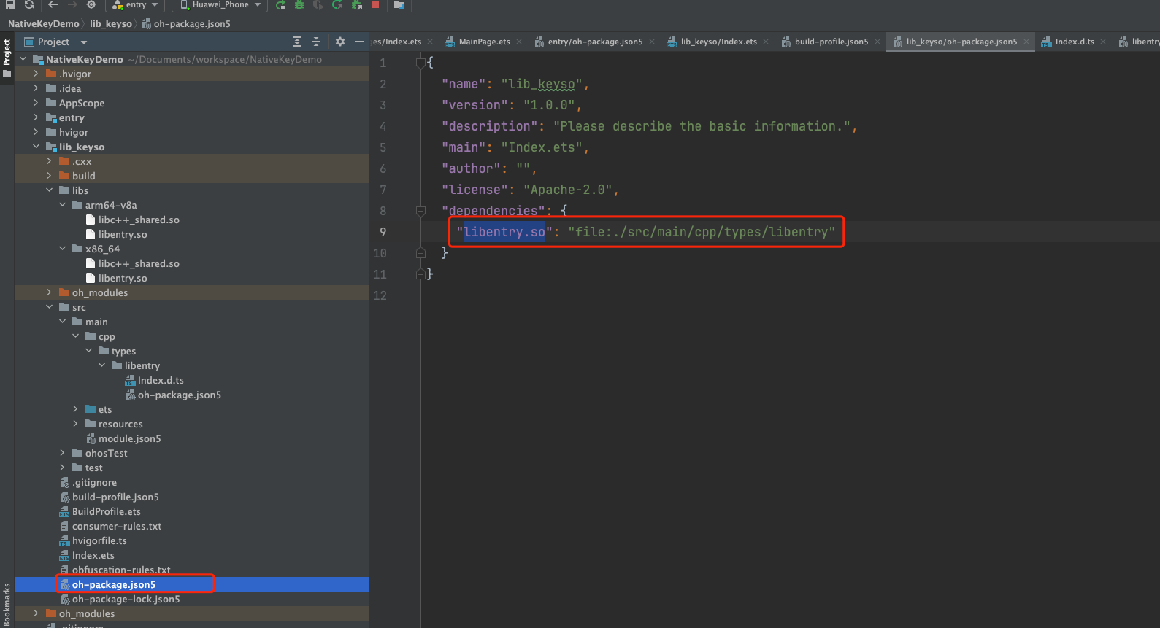Open the entry module dropdown
The width and height of the screenshot is (1160, 628).
136,4
